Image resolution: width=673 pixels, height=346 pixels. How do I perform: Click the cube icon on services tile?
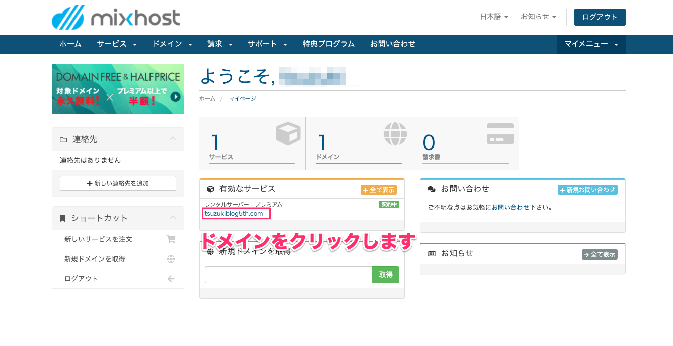(288, 134)
